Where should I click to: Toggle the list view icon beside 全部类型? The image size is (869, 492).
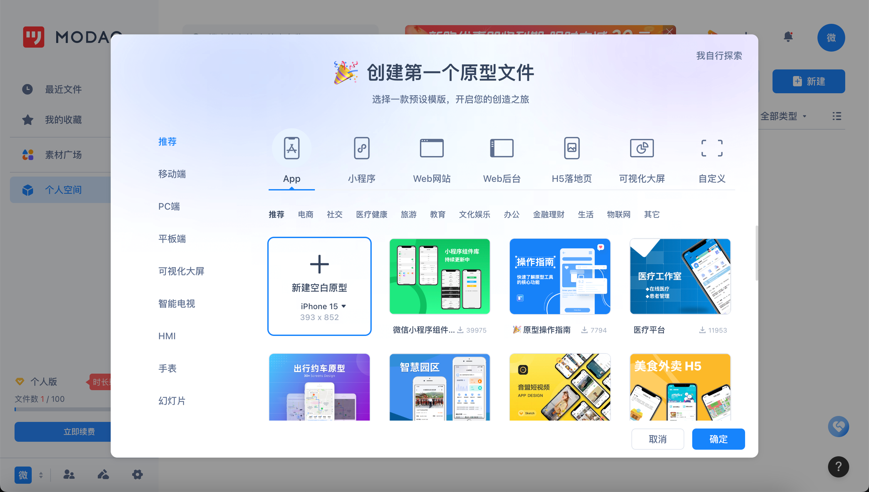click(837, 116)
